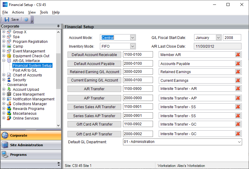
Task: Click the Group X tree icon
Action: (9, 32)
